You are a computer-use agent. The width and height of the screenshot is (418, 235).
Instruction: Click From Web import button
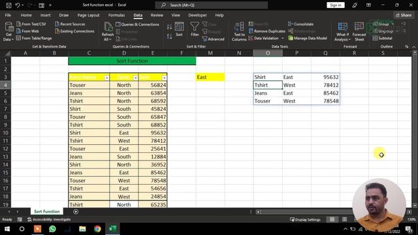[27, 31]
